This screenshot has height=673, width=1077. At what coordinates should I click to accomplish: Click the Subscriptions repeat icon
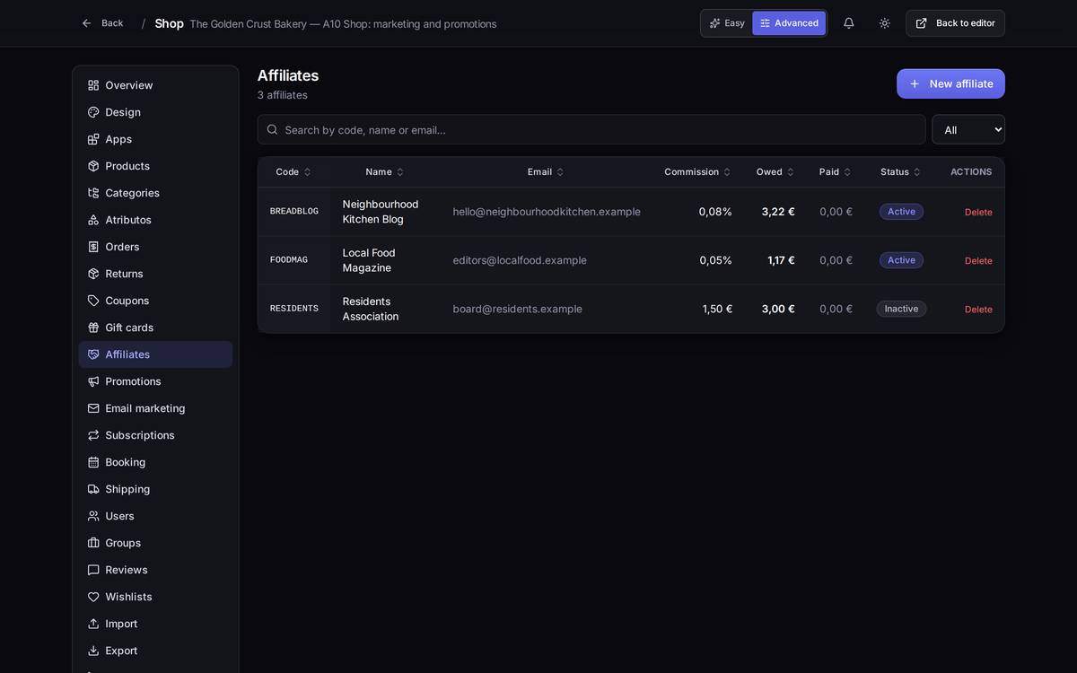coord(93,435)
